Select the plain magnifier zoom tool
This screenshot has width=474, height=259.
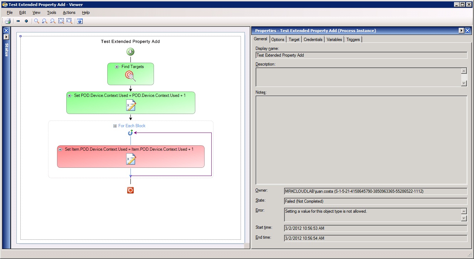(36, 21)
